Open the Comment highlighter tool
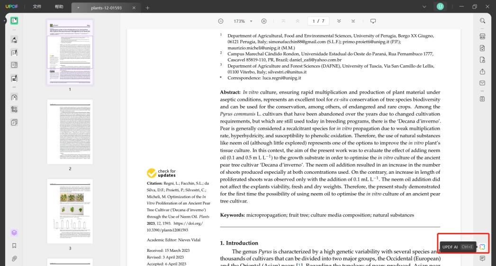The image size is (496, 266). (14, 40)
